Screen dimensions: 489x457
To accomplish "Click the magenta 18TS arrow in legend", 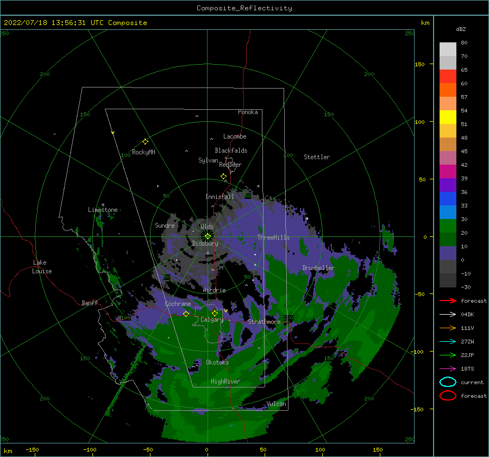I will click(x=448, y=369).
